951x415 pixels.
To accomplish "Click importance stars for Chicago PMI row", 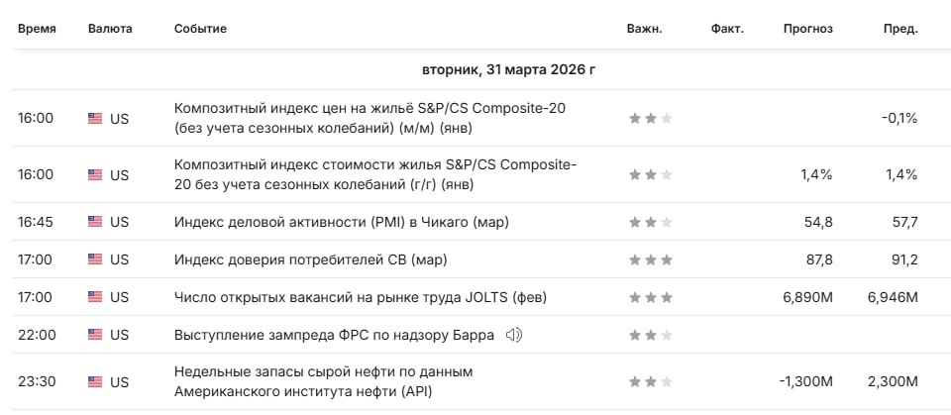I will coord(651,222).
